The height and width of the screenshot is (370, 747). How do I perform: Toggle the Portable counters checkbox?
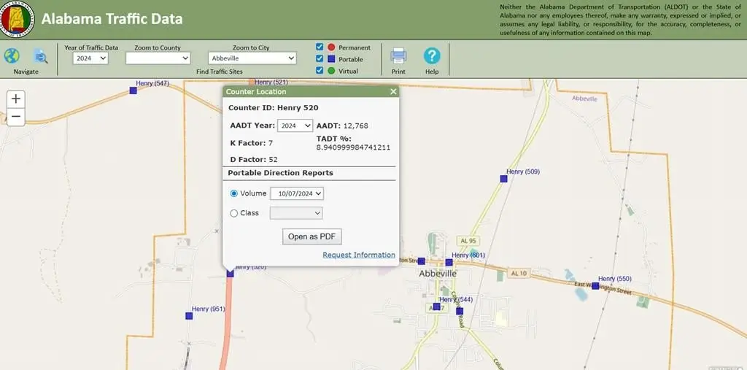coord(320,59)
